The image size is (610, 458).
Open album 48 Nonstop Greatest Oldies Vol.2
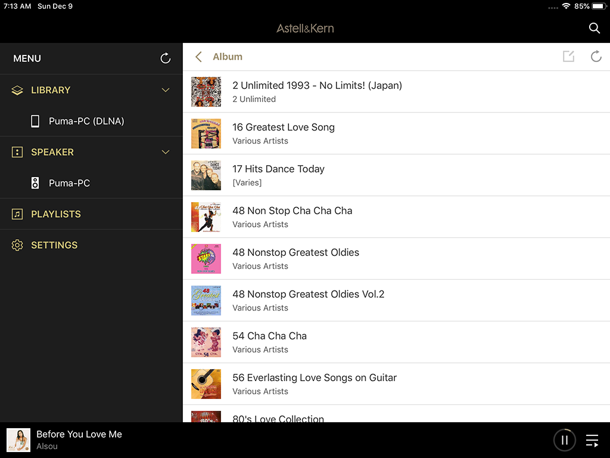click(x=396, y=301)
